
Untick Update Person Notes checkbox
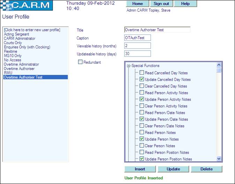tap(142, 139)
